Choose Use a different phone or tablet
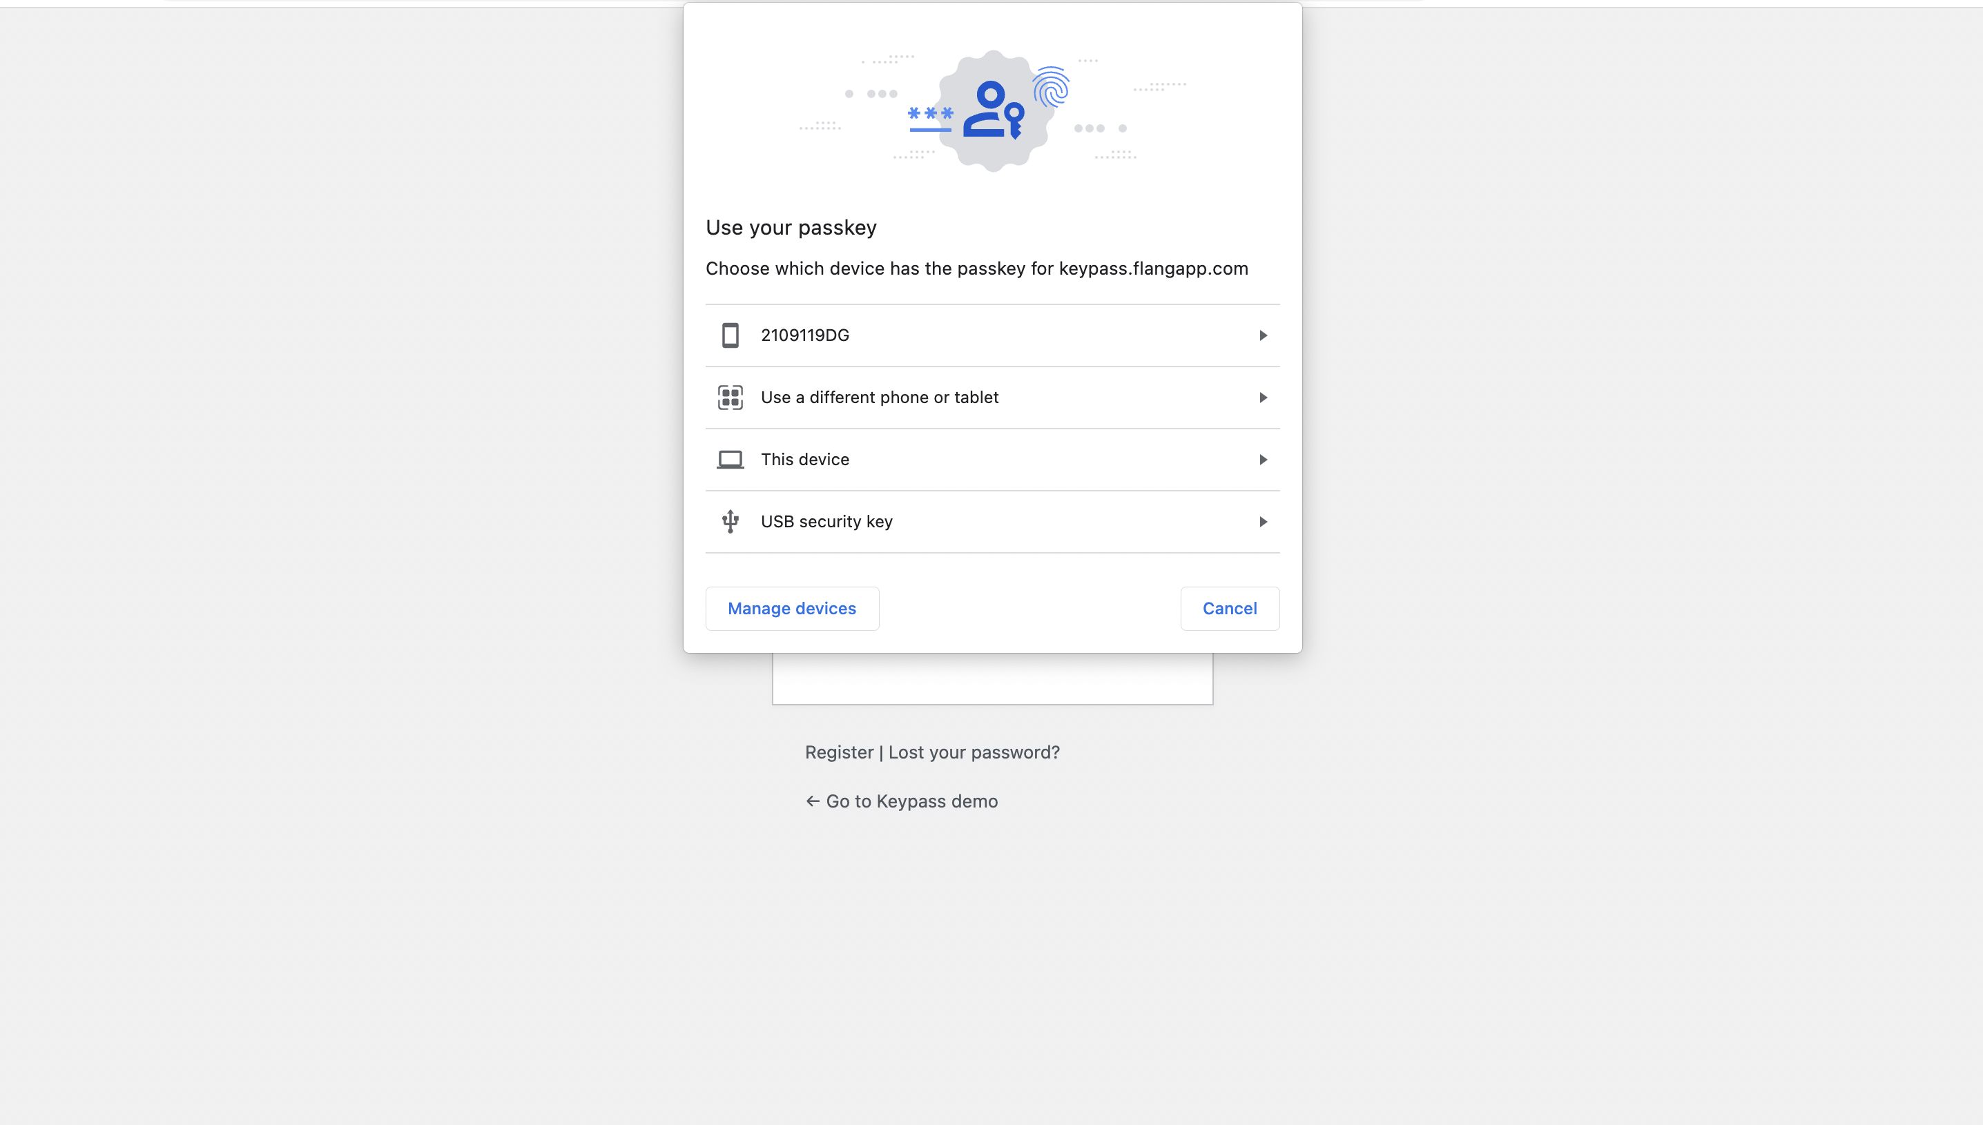Image resolution: width=1983 pixels, height=1125 pixels. 880,397
